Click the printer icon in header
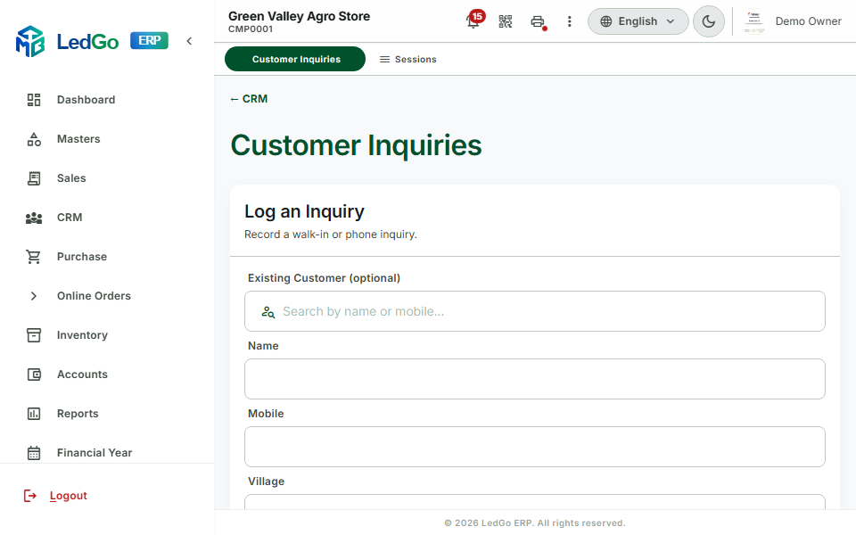Screen dimensions: 856x535 coord(538,21)
